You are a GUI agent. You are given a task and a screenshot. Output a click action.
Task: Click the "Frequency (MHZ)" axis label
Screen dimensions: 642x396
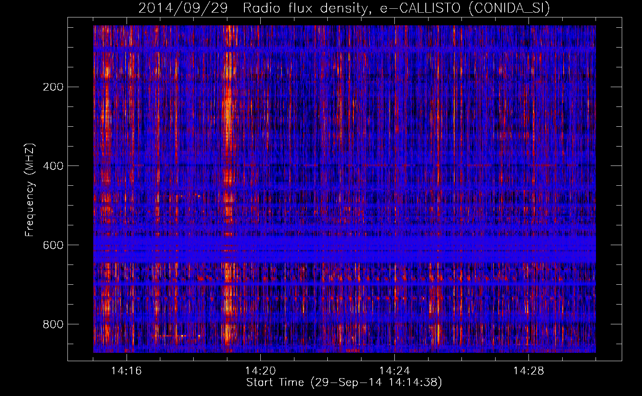[x=30, y=190]
